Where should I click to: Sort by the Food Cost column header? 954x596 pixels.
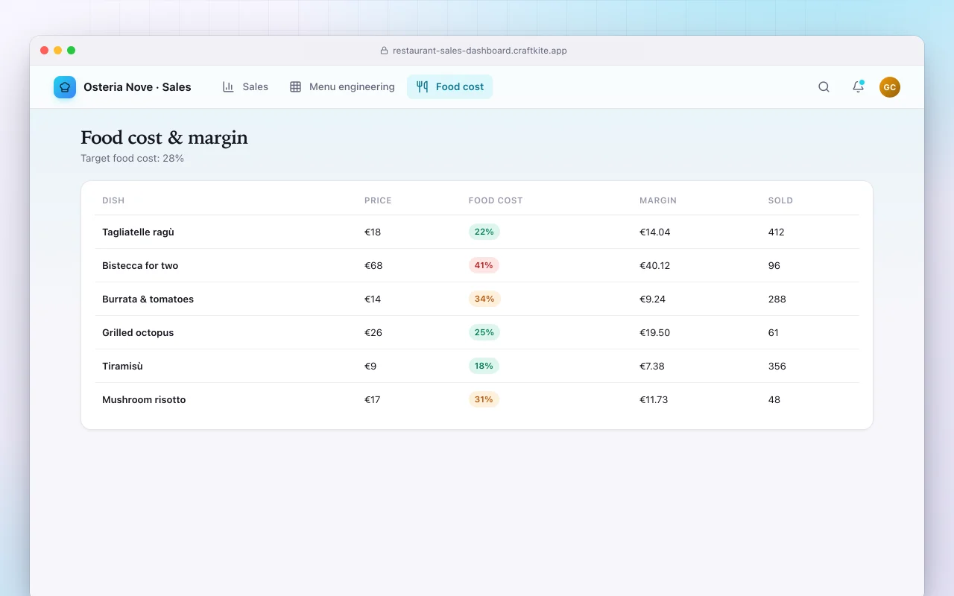tap(496, 200)
